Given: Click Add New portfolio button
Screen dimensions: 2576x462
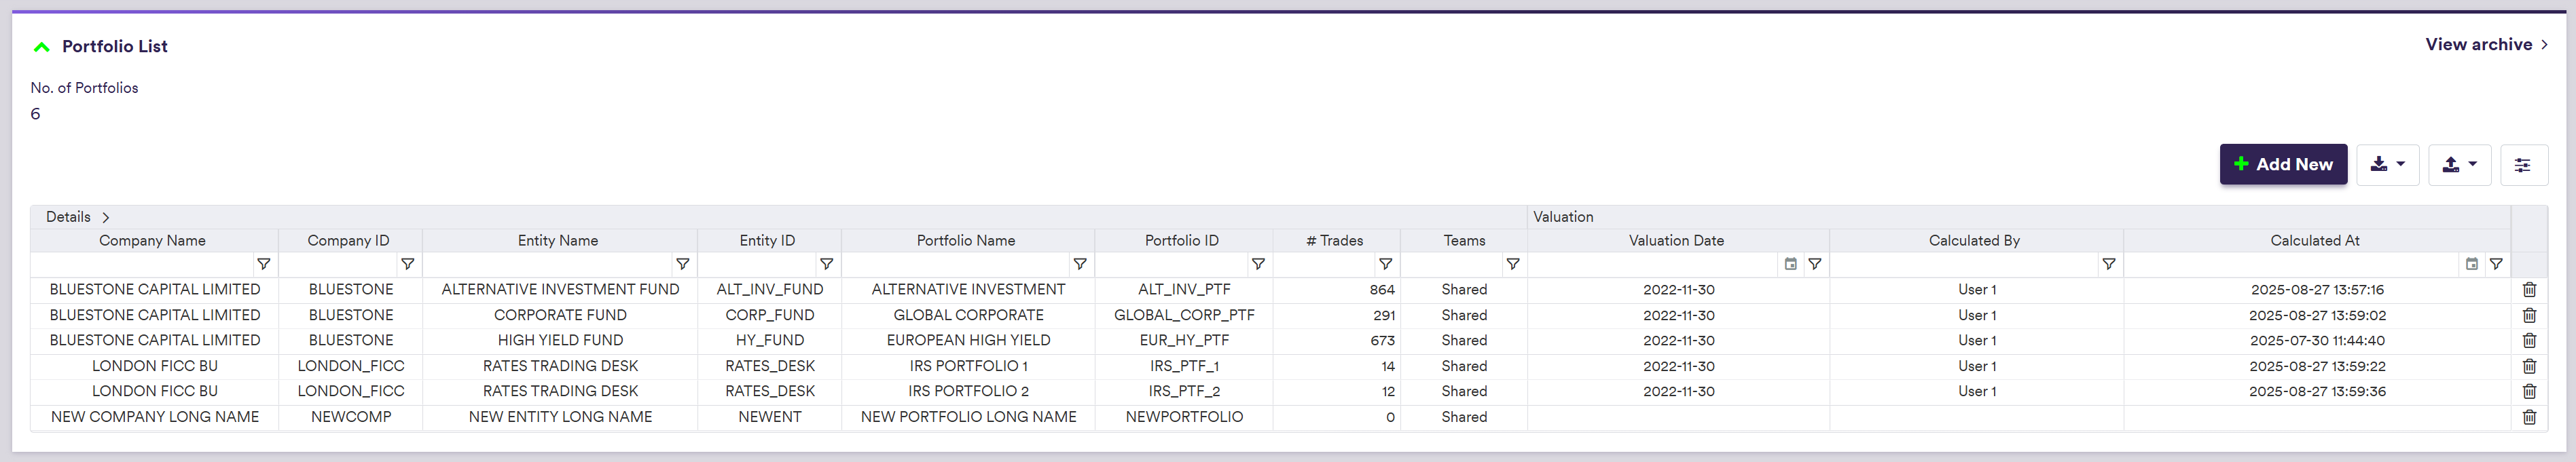Looking at the screenshot, I should [x=2282, y=165].
